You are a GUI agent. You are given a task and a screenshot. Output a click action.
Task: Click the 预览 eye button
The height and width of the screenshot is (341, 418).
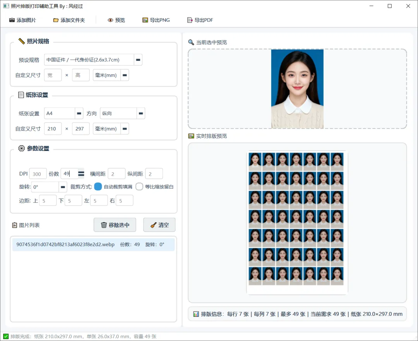pos(116,20)
